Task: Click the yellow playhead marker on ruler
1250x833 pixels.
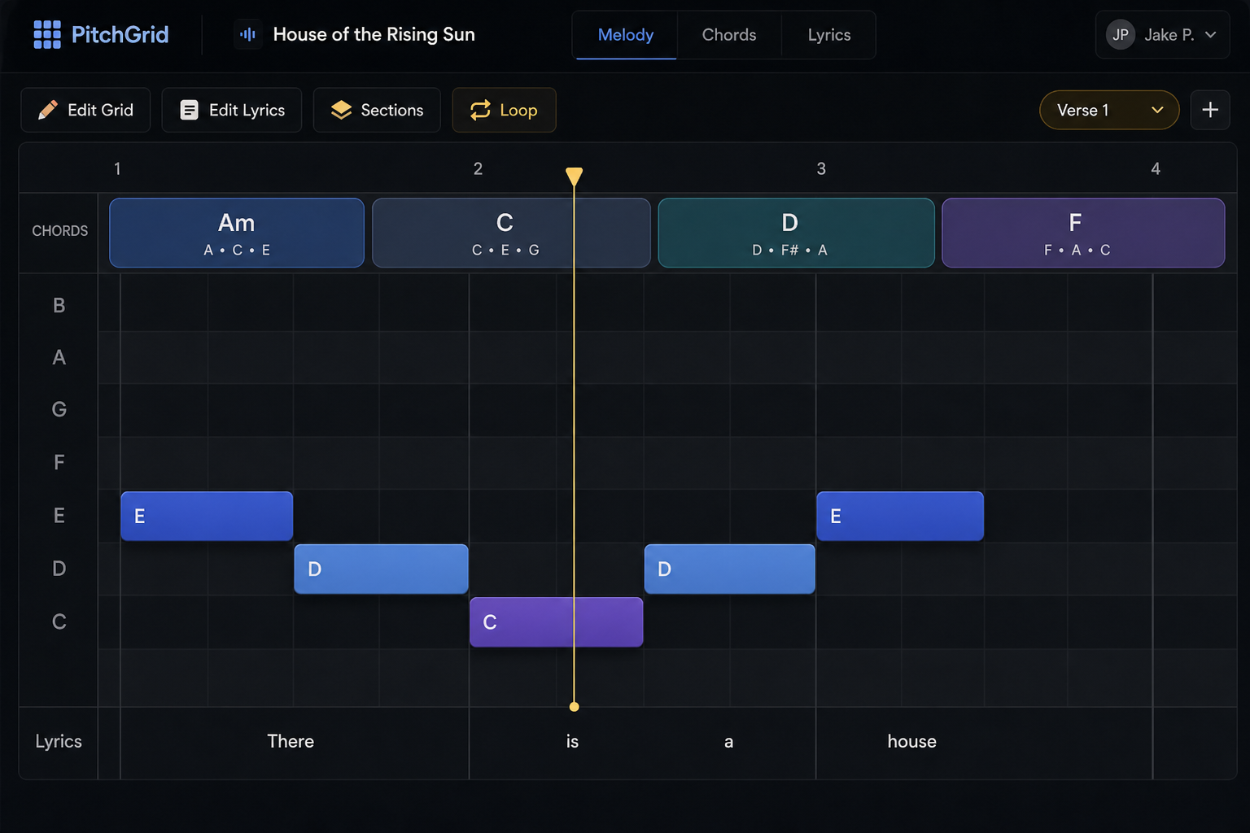Action: [574, 176]
